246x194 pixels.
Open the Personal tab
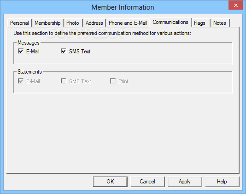(20, 23)
